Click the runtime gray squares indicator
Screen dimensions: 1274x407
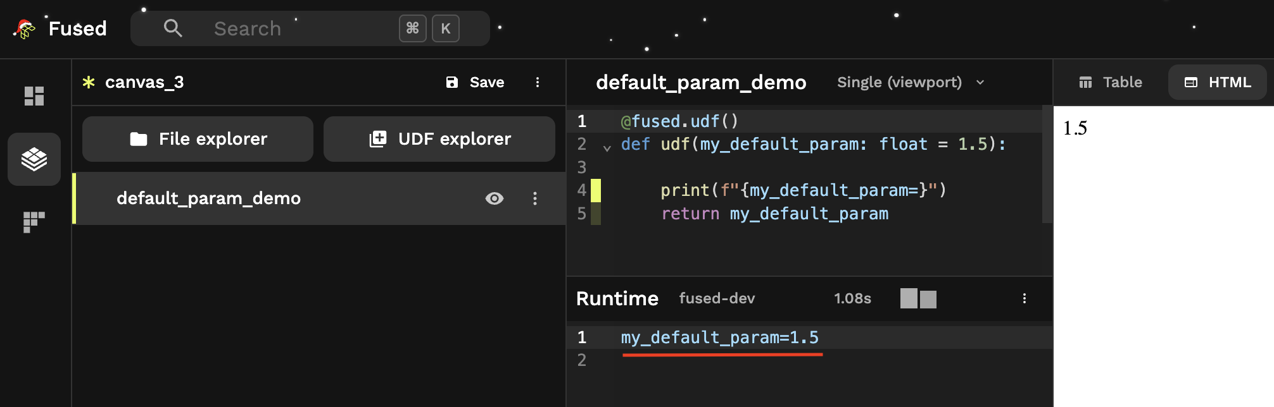click(x=918, y=298)
